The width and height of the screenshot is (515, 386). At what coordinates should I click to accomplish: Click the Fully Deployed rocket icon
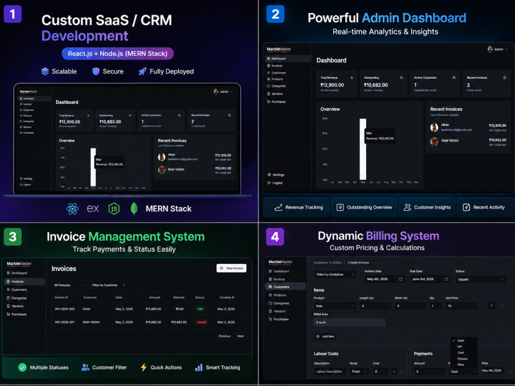(143, 71)
